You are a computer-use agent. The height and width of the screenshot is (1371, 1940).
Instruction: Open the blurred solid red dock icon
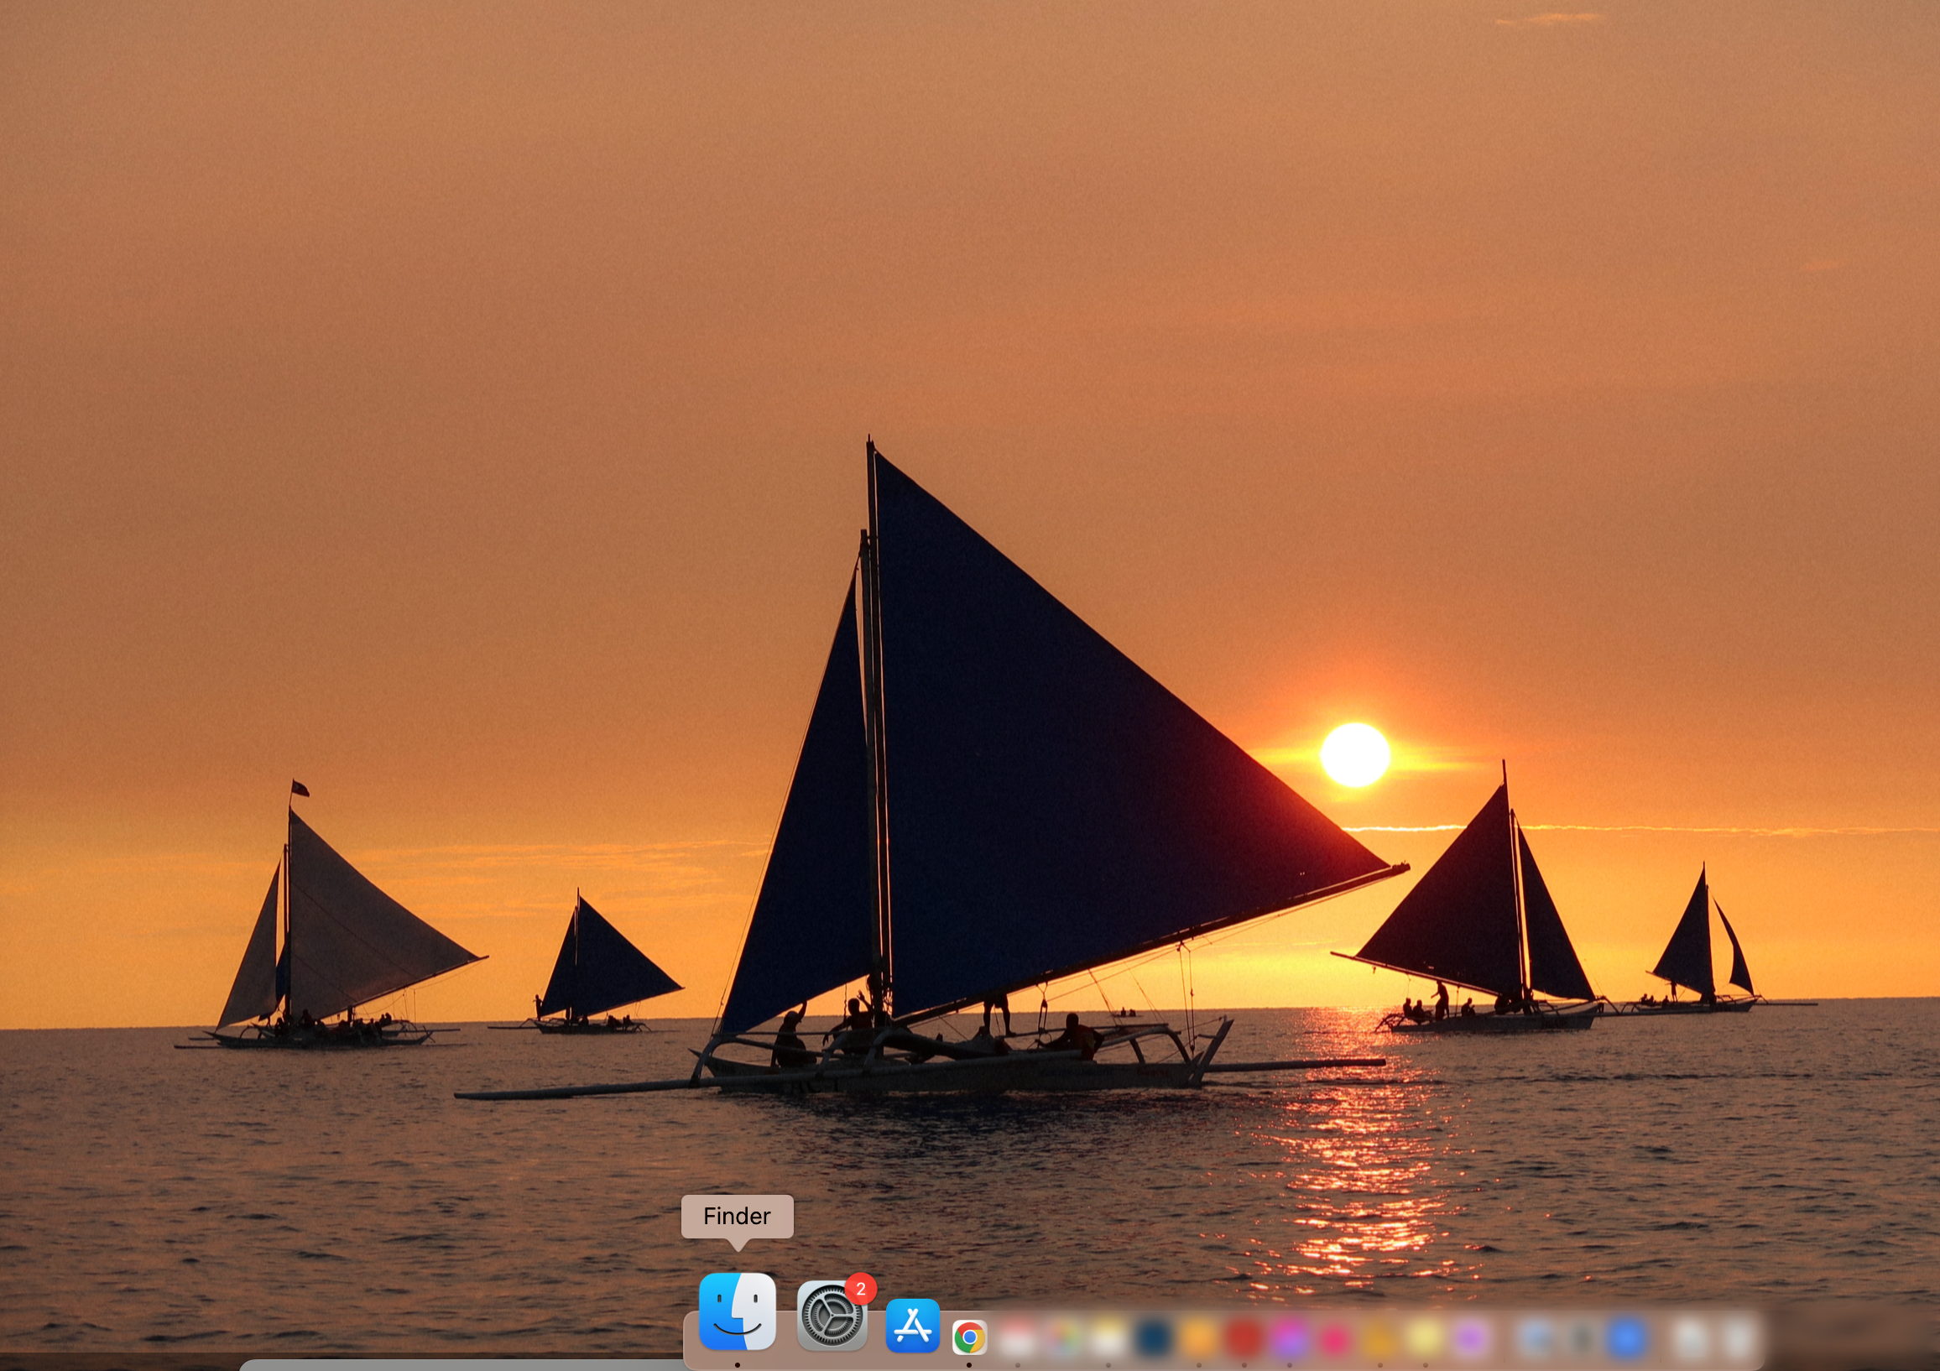click(1243, 1337)
